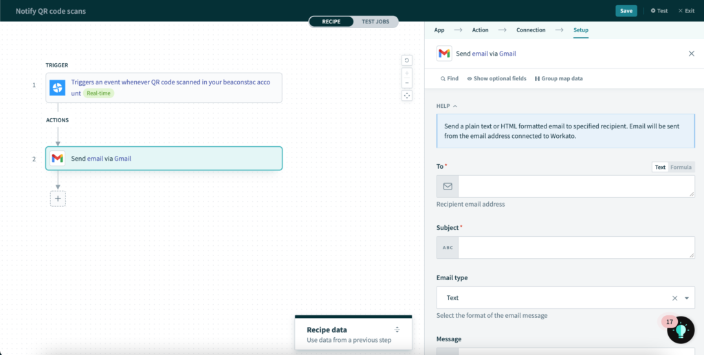Click the email link in step 2
The image size is (704, 355).
click(x=95, y=158)
